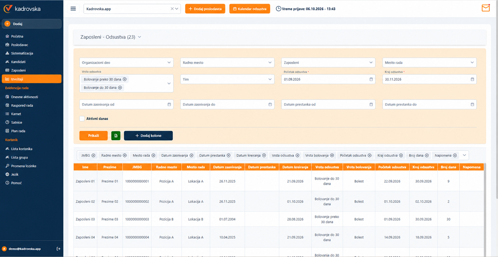Open calendar icon in Početak odsustva field
Image resolution: width=498 pixels, height=257 pixels.
tap(371, 79)
